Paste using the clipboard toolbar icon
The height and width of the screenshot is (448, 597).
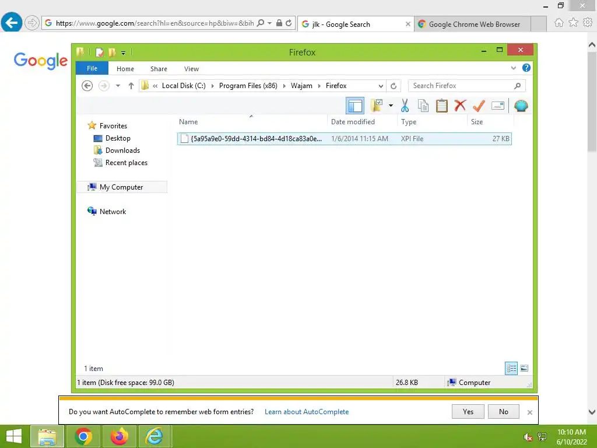442,106
